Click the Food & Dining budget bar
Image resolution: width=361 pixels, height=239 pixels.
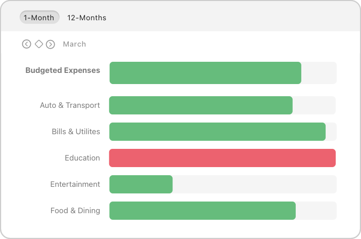pyautogui.click(x=202, y=211)
